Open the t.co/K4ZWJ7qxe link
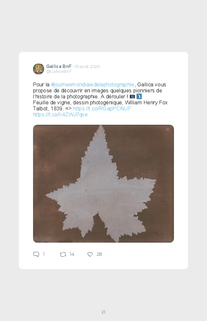The height and width of the screenshot is (321, 207). pos(60,114)
